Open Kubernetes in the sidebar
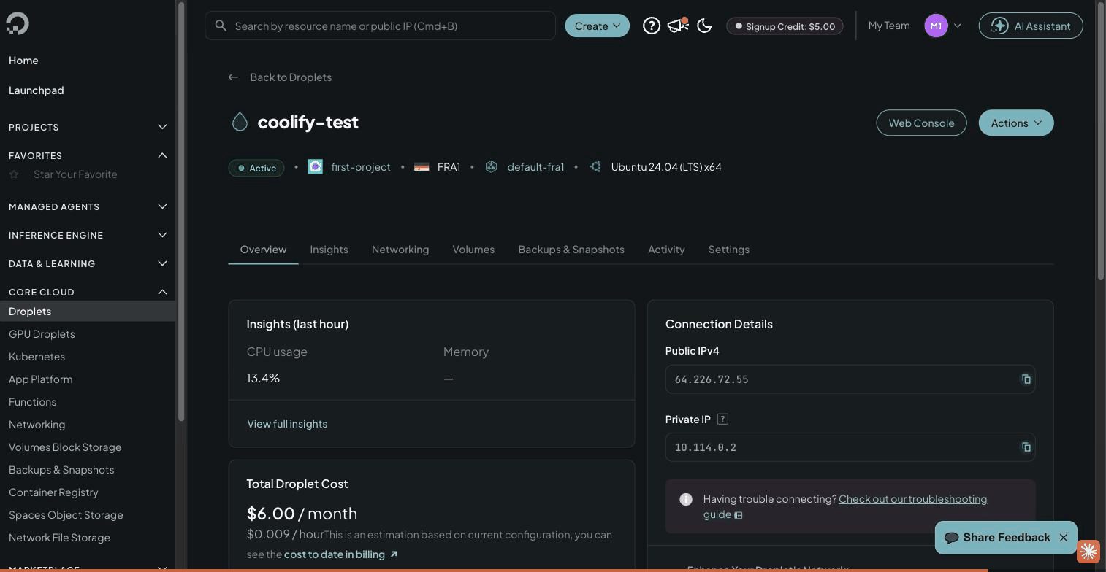Image resolution: width=1106 pixels, height=572 pixels. coord(37,357)
